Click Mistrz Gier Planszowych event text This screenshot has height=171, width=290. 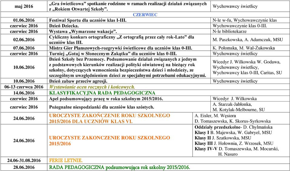tap(121, 48)
